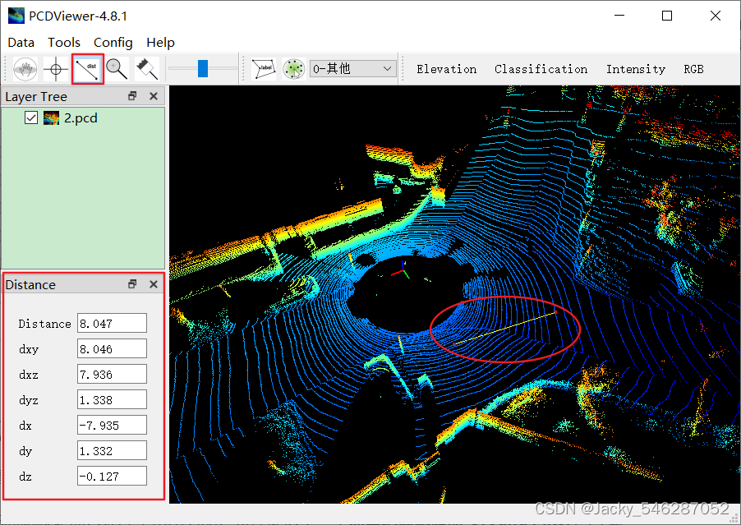Click the 2.pcd layer thumbnail icon
Viewport: 741px width, 525px height.
coord(51,117)
